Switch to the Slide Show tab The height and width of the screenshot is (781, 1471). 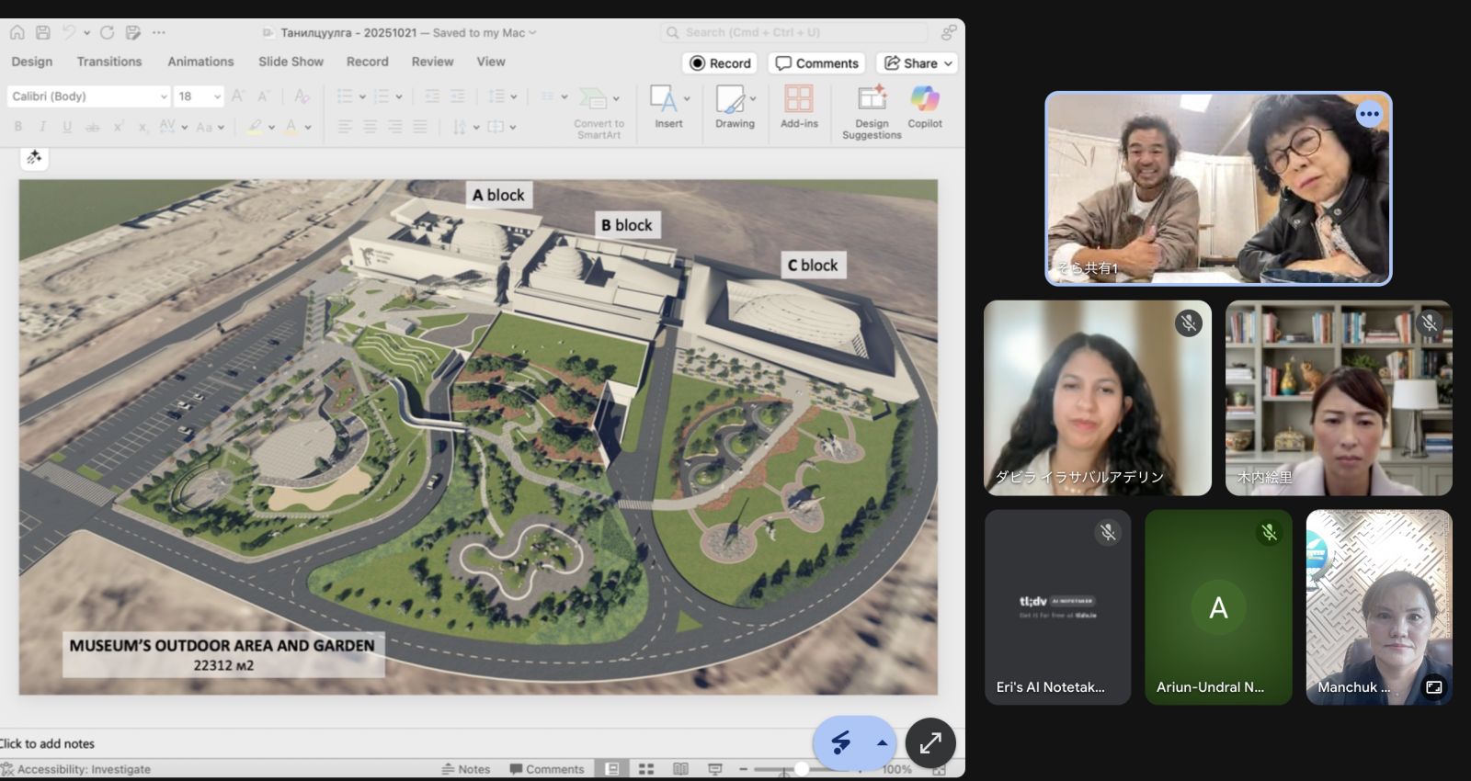click(291, 62)
